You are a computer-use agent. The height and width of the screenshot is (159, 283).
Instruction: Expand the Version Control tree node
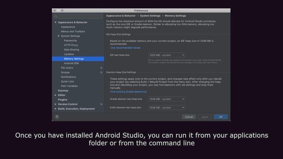(55, 104)
